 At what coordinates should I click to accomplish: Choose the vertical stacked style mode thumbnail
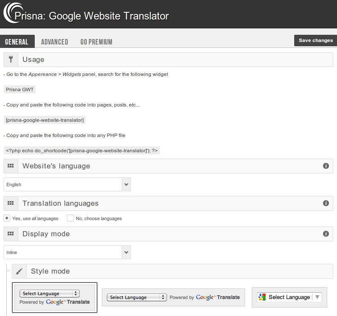55,297
